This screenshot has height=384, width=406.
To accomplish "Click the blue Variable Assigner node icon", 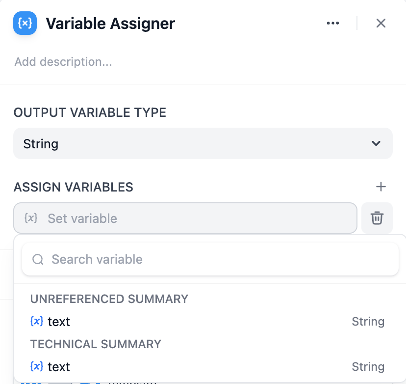I will [25, 23].
